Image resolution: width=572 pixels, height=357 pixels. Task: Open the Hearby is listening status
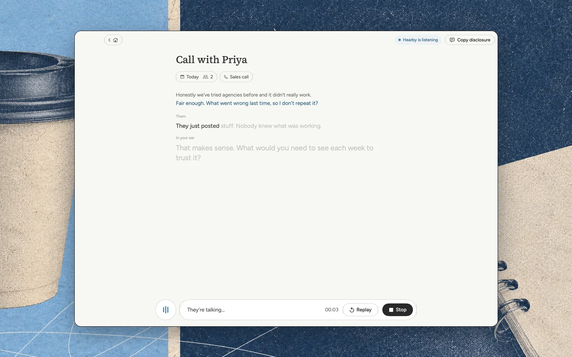(418, 40)
